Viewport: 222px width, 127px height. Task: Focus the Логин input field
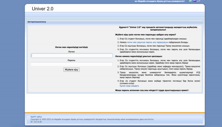[x=71, y=56]
